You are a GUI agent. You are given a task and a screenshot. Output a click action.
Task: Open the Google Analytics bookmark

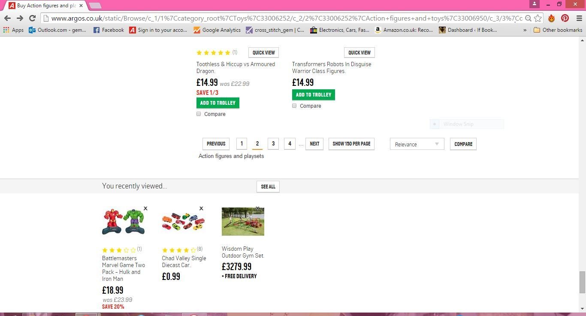coord(217,30)
